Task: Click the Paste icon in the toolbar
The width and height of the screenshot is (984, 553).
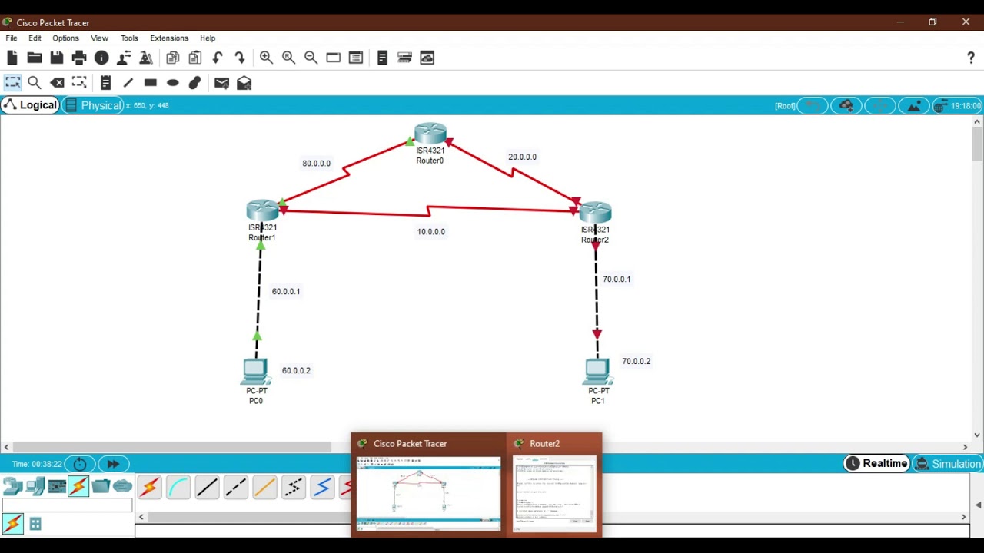Action: tap(195, 58)
